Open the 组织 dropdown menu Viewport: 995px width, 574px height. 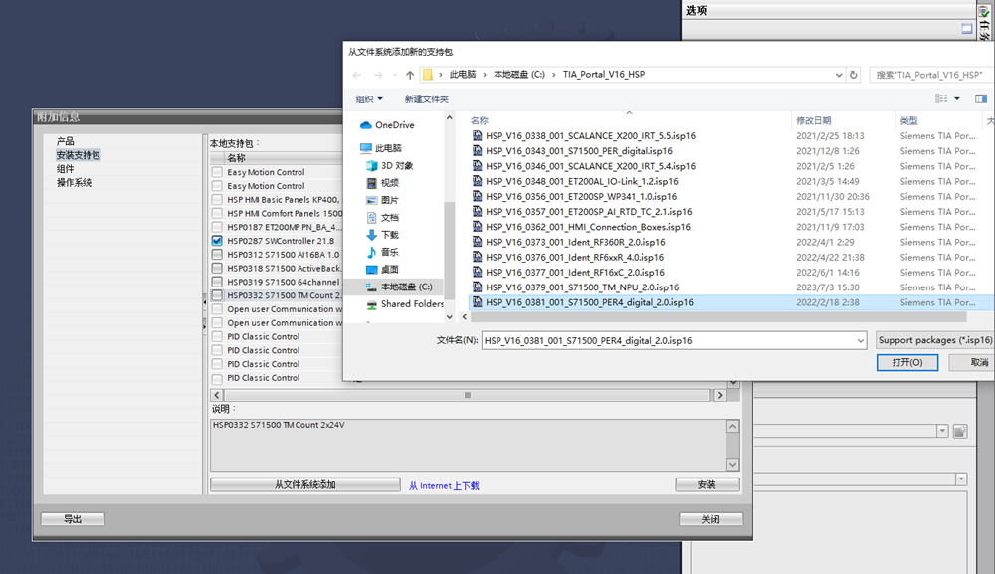tap(369, 98)
